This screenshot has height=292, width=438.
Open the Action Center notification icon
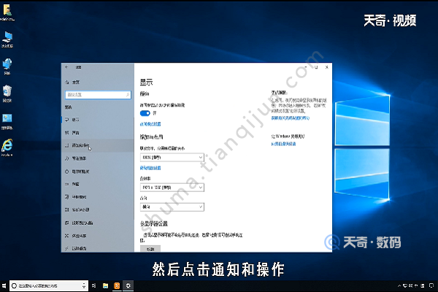431,285
